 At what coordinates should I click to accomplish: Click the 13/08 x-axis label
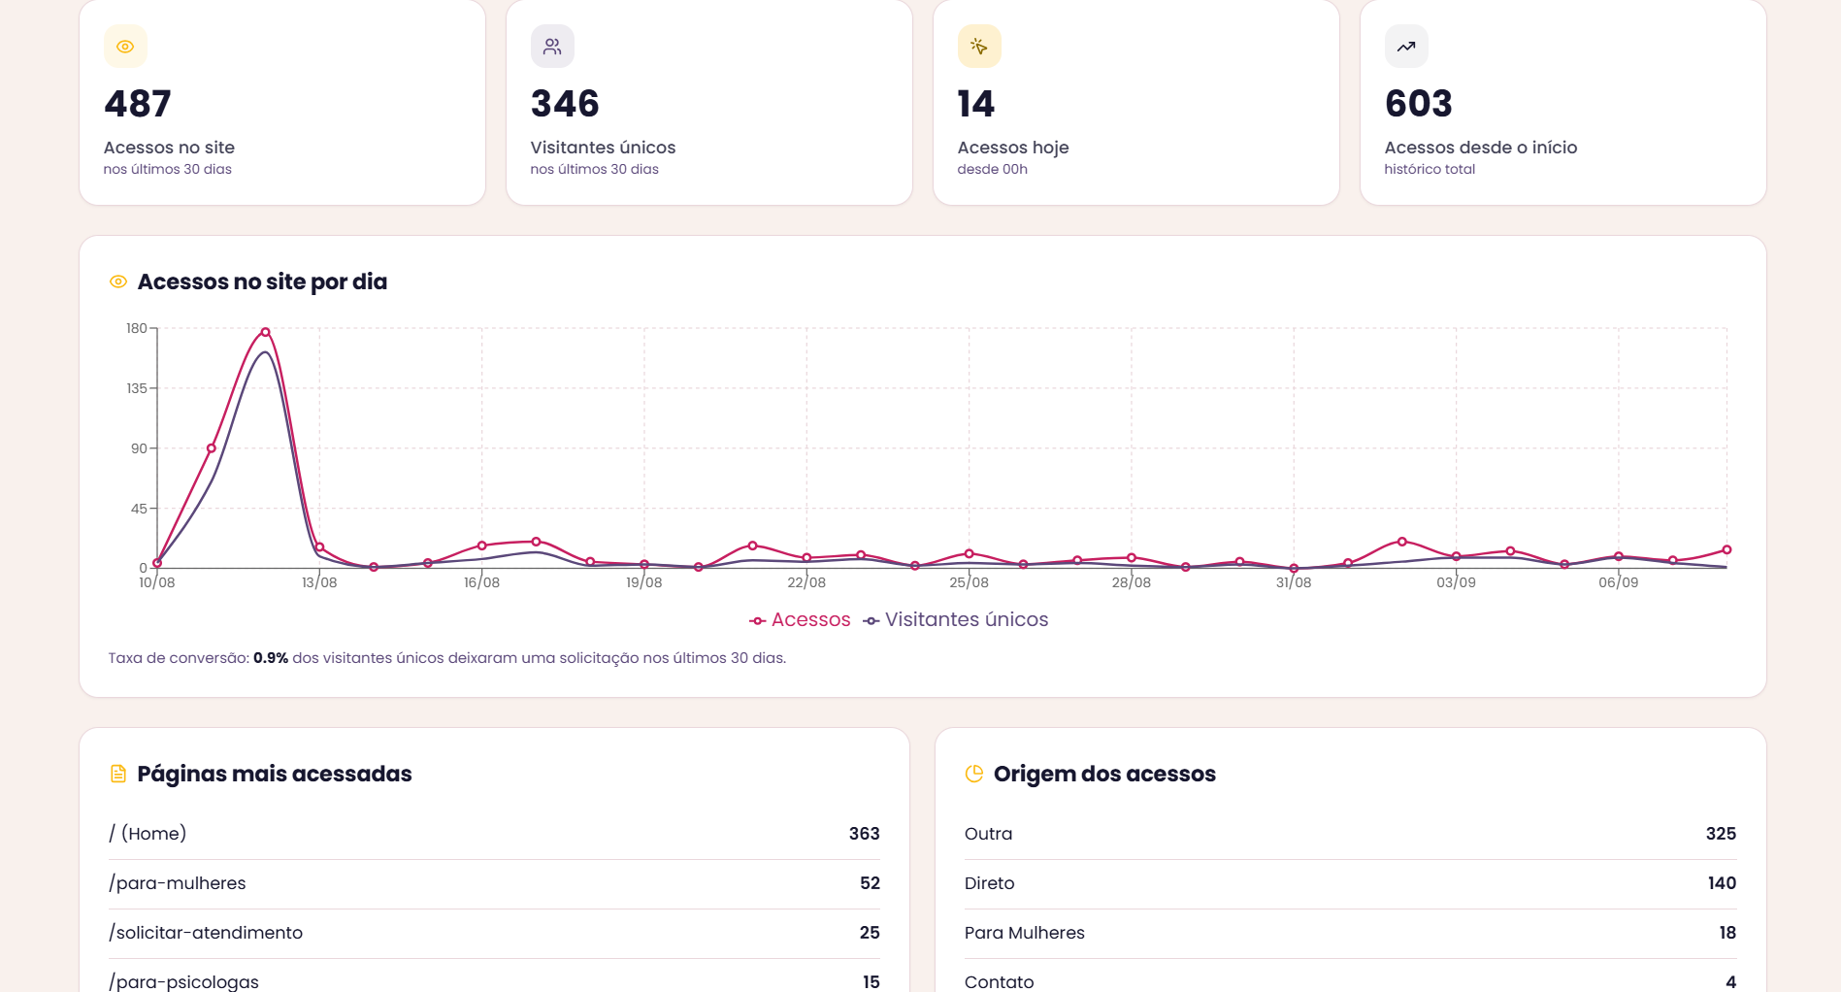(x=319, y=582)
